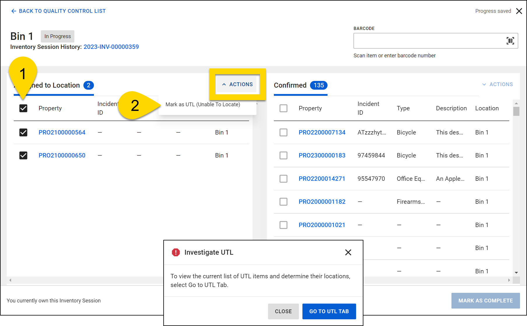Viewport: 527px width, 326px height.
Task: Click the 135 badge next to Confirmed
Action: click(319, 85)
